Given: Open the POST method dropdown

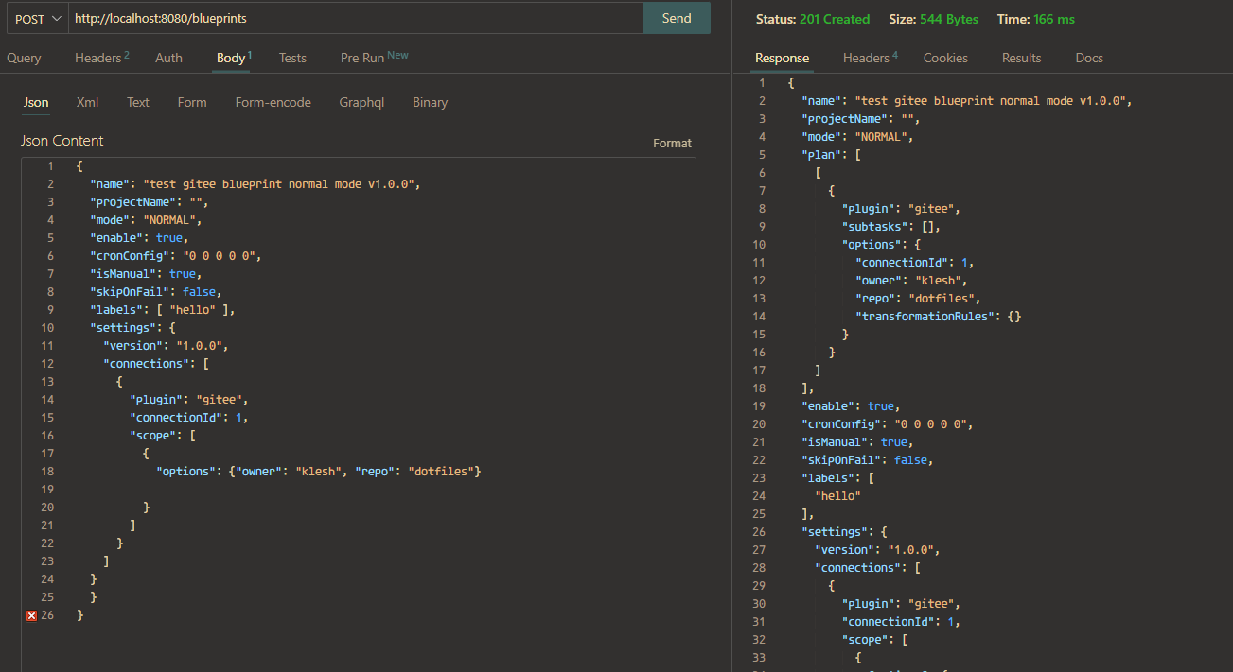Looking at the screenshot, I should pos(38,18).
